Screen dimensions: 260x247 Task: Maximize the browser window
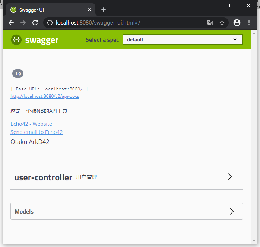pyautogui.click(x=231, y=6)
